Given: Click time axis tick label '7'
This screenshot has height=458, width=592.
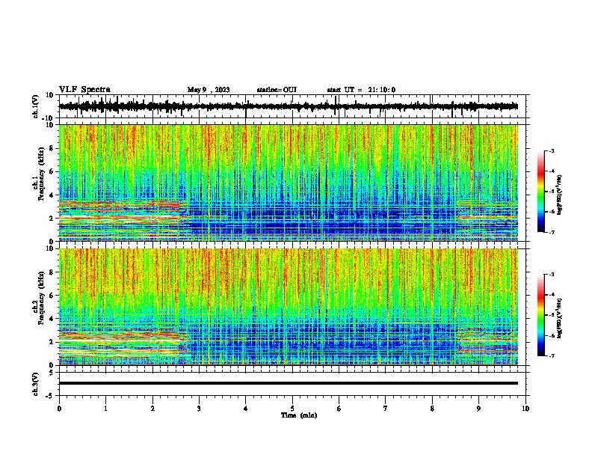Looking at the screenshot, I should 386,409.
